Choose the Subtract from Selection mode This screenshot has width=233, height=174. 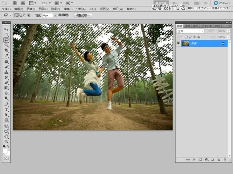[25, 15]
